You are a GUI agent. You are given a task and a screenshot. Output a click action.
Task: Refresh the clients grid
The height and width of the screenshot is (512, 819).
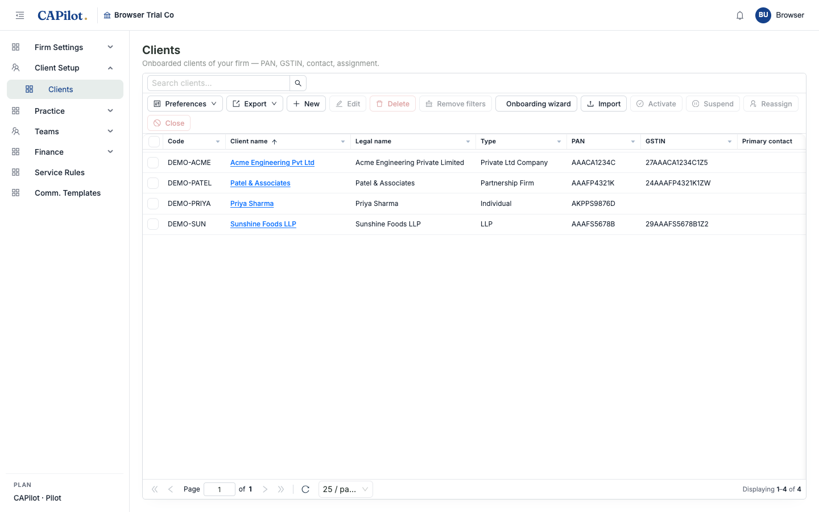[x=305, y=489]
